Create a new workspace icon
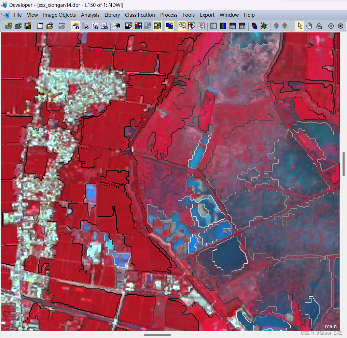 pos(40,26)
